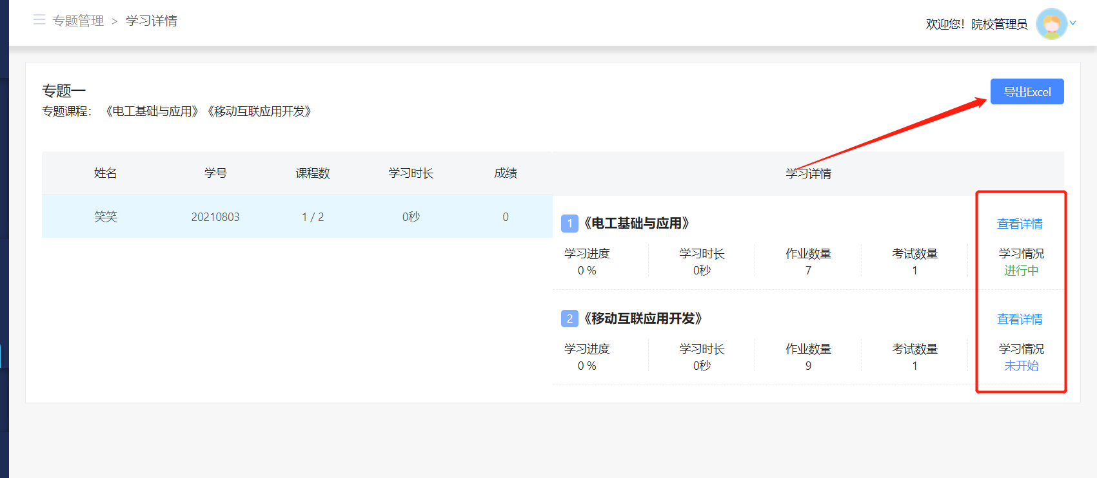Go back to 专题管理 breadcrumb
1097x478 pixels.
coord(78,21)
